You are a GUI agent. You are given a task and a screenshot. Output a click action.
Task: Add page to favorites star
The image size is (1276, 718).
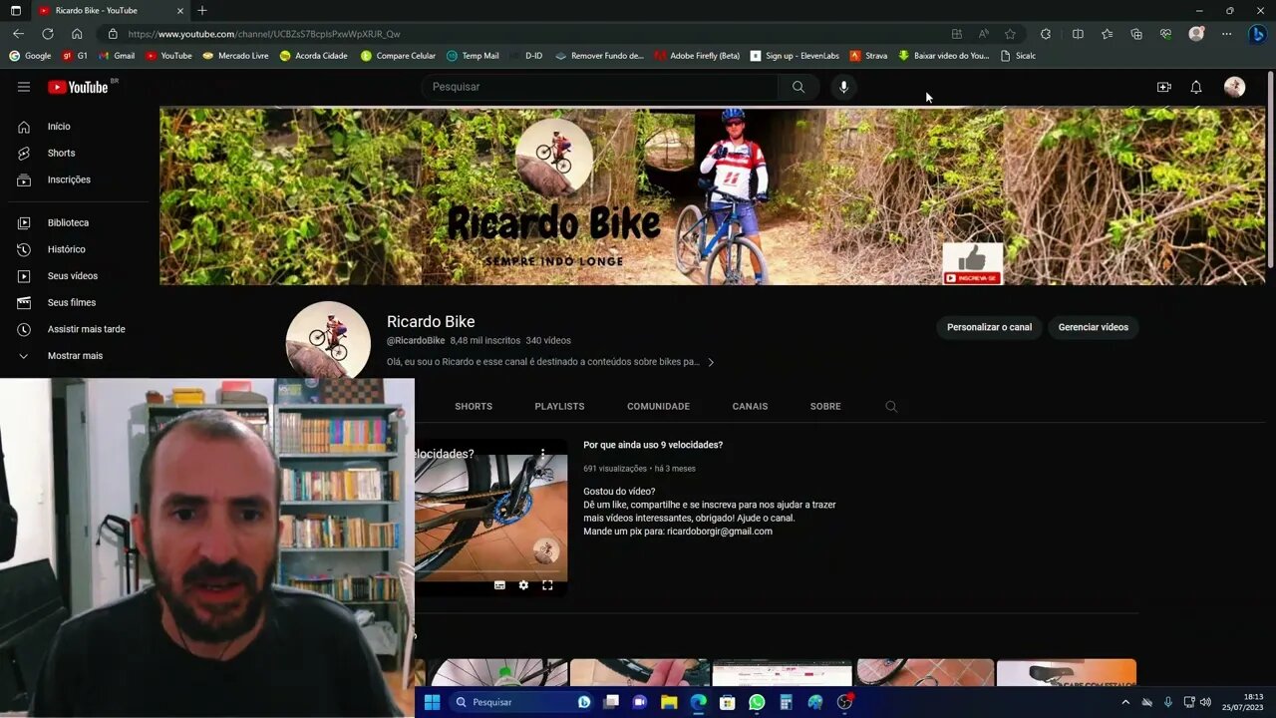pyautogui.click(x=1010, y=34)
